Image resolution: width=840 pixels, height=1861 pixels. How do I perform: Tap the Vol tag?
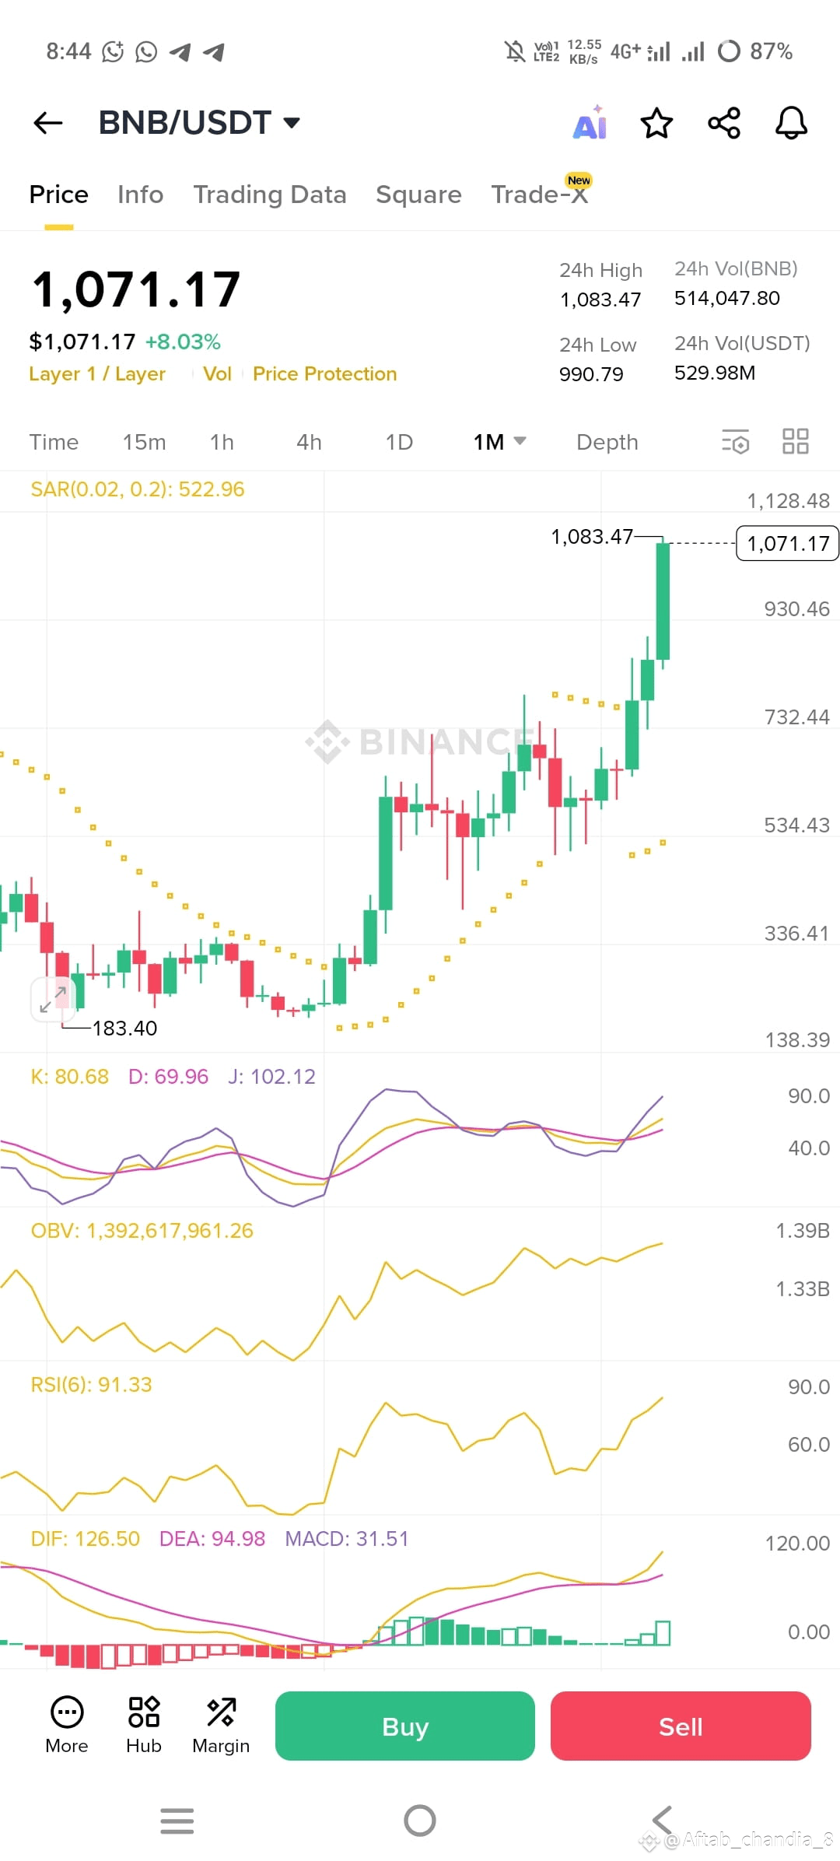(x=218, y=374)
